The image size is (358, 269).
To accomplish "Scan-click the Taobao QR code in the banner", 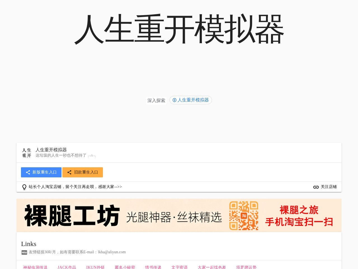I will [244, 215].
